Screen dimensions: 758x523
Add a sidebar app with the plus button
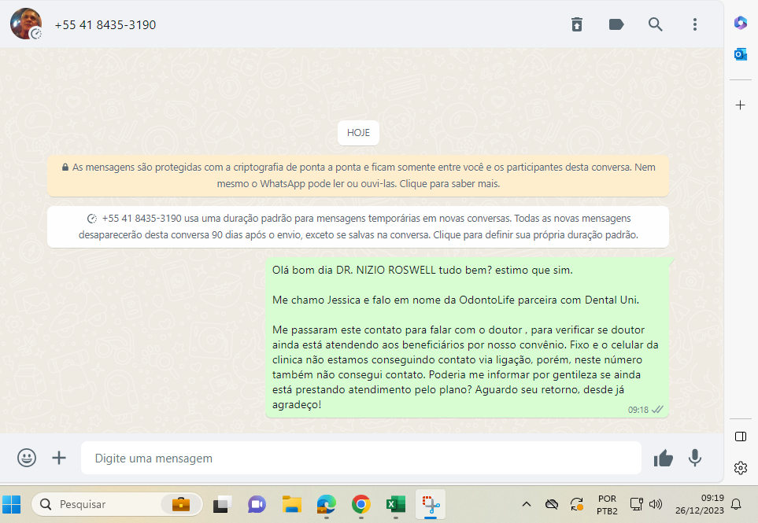point(740,105)
